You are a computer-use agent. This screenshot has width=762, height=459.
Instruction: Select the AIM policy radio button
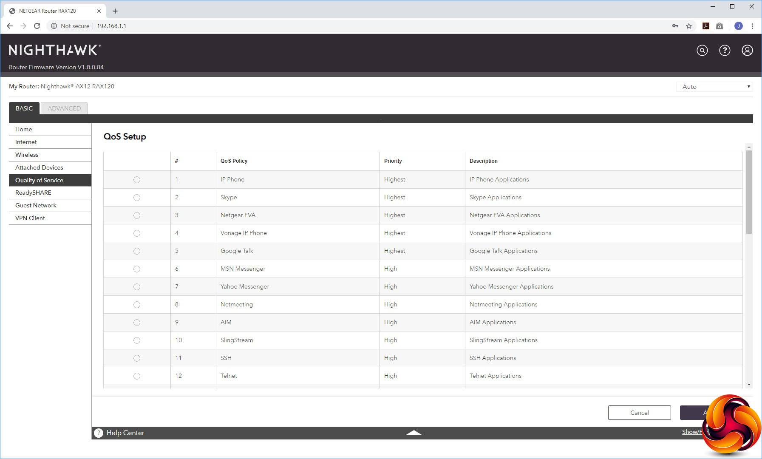tap(137, 323)
